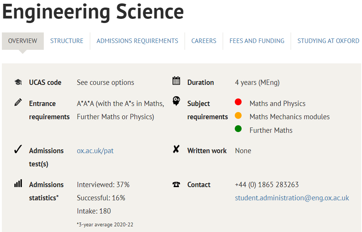This screenshot has height=232, width=362.
Task: Click the green dot for Further Maths
Action: [238, 129]
